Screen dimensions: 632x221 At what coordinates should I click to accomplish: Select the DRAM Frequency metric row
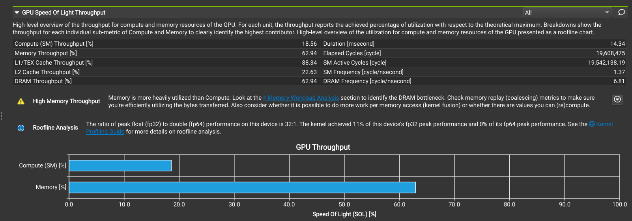[474, 81]
